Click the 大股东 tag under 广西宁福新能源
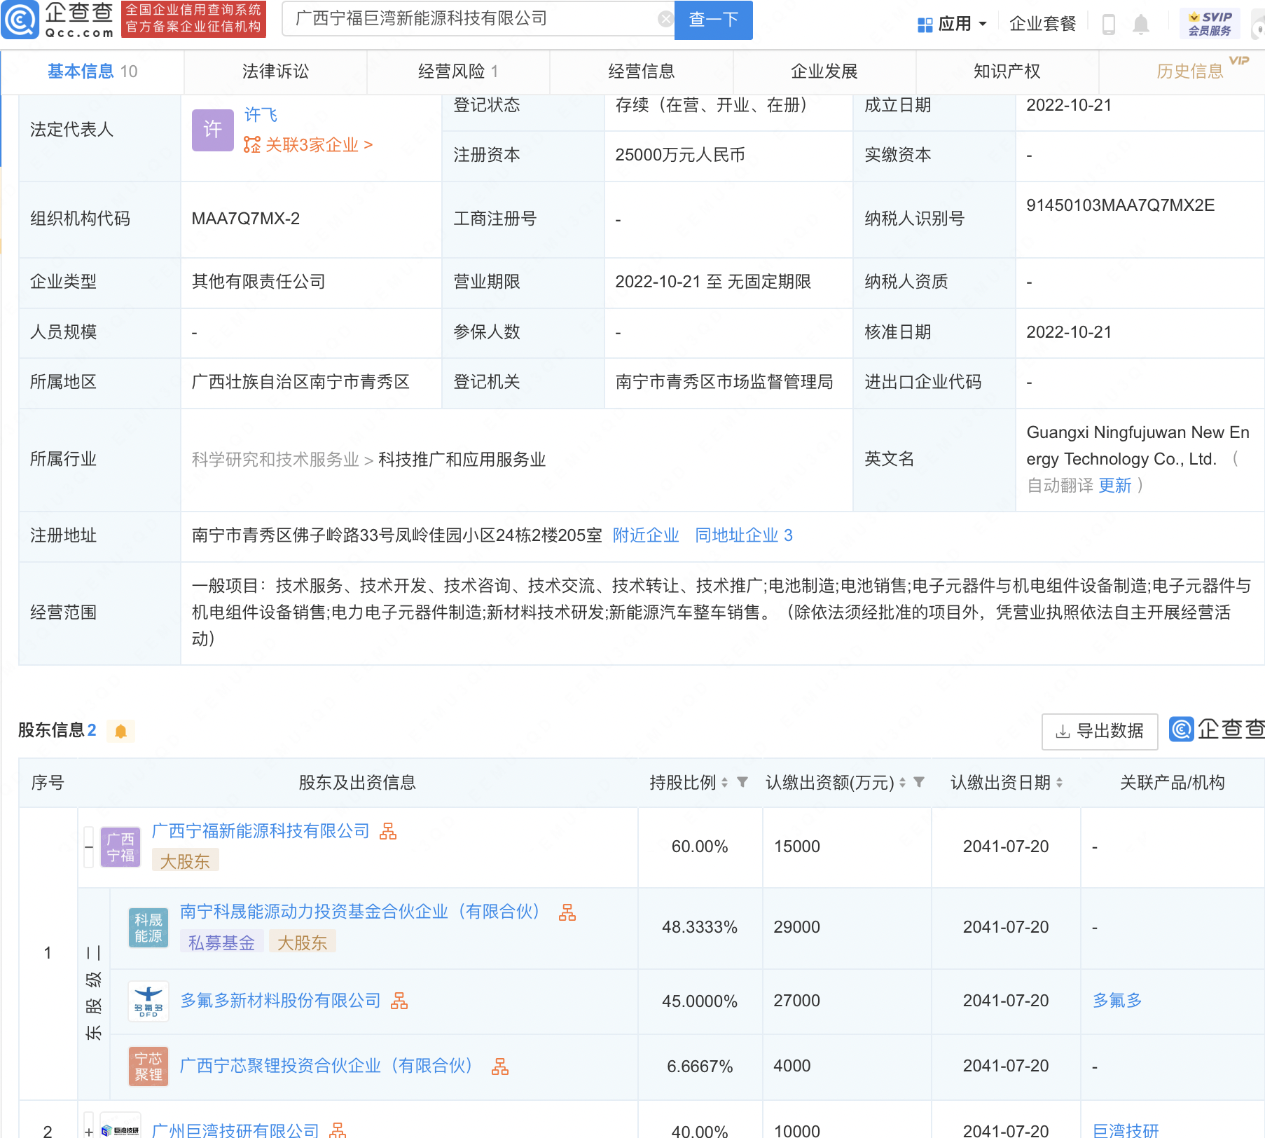Viewport: 1265px width, 1138px height. tap(185, 861)
